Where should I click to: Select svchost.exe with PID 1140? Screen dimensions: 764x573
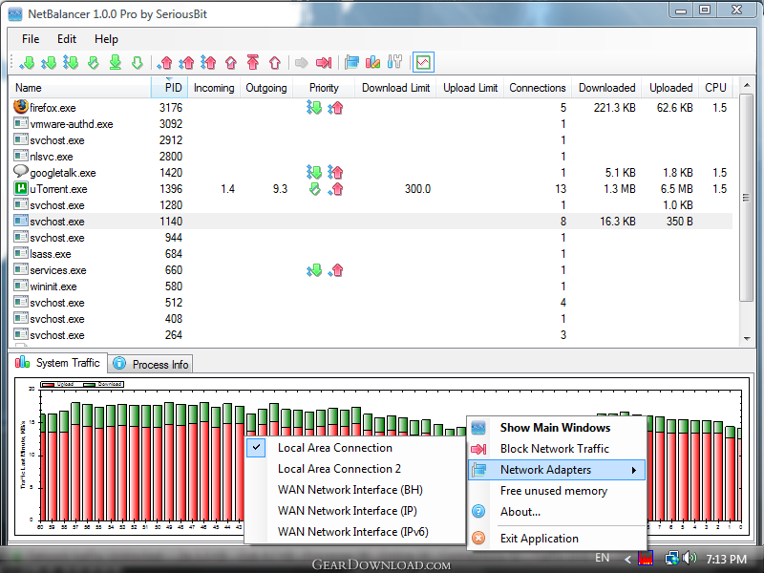pos(371,222)
